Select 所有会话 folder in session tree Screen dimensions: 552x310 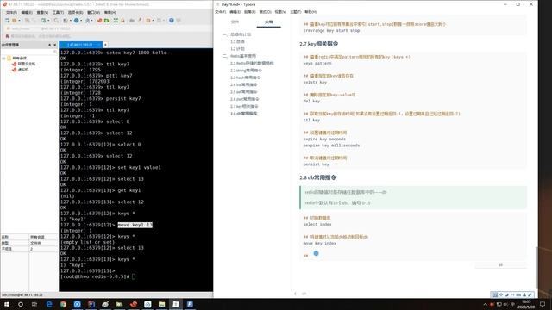(19, 58)
